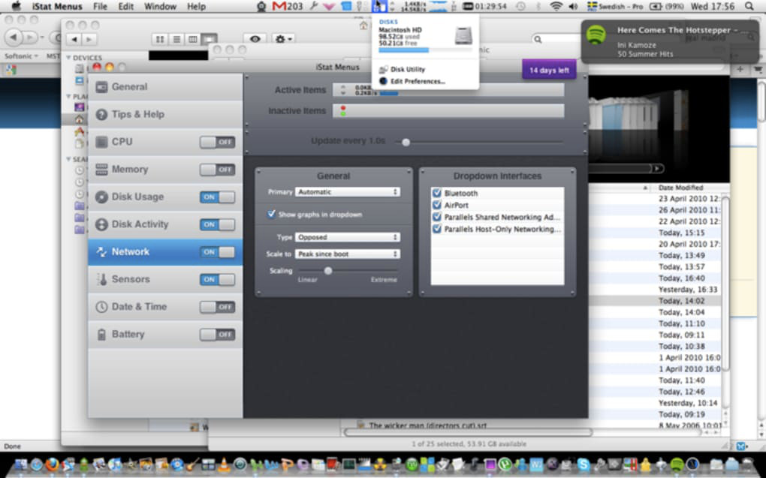
Task: Uncheck Parallels Host-Only Networking checkbox
Action: point(437,229)
